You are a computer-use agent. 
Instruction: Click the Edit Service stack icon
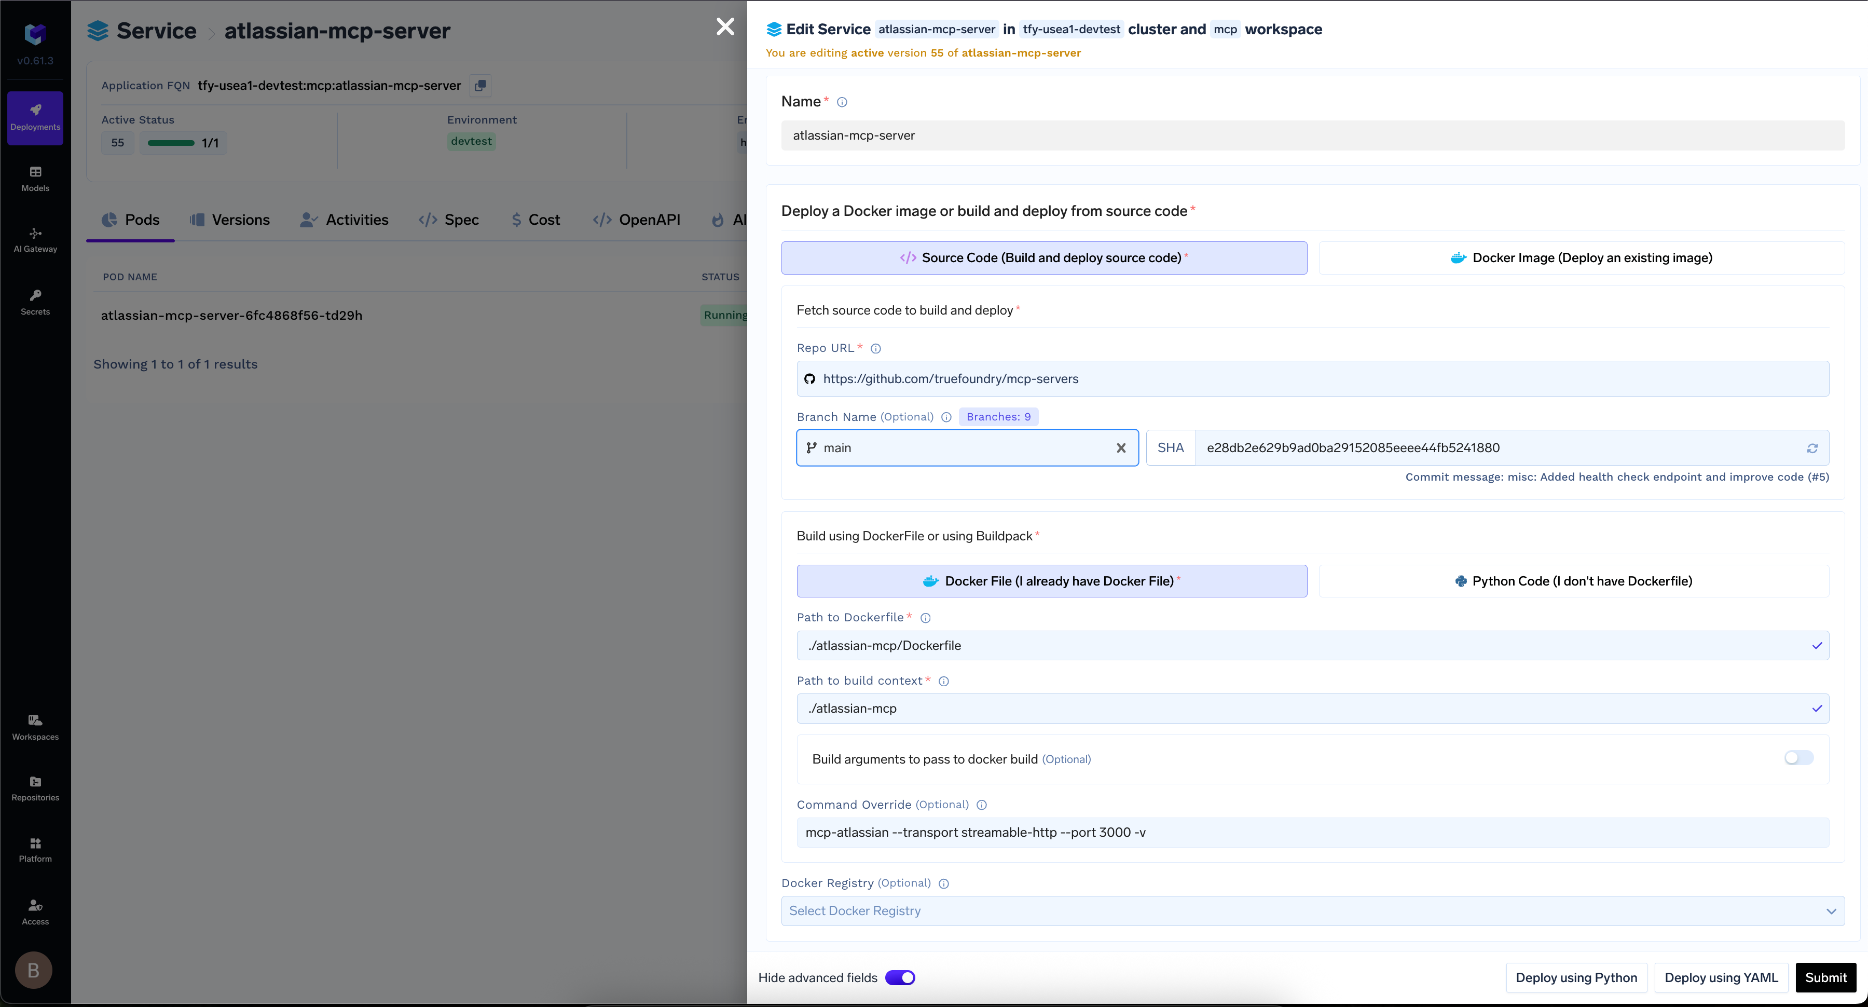[774, 29]
